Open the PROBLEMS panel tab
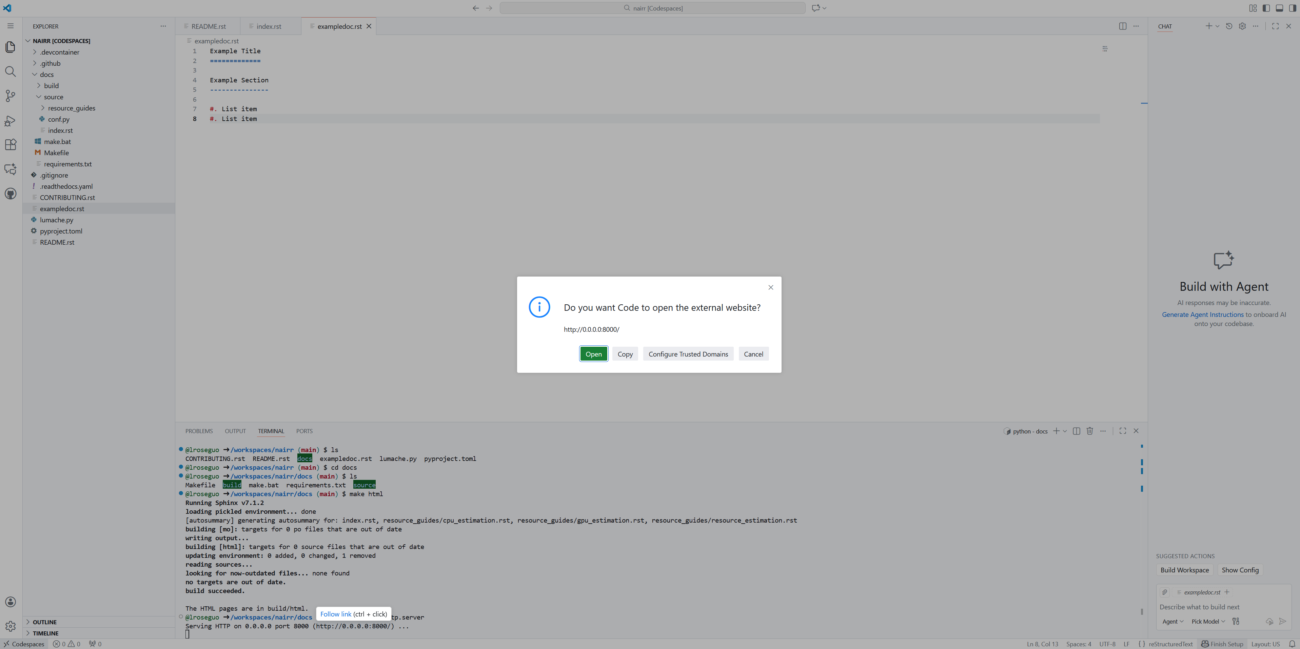This screenshot has width=1300, height=649. (199, 431)
